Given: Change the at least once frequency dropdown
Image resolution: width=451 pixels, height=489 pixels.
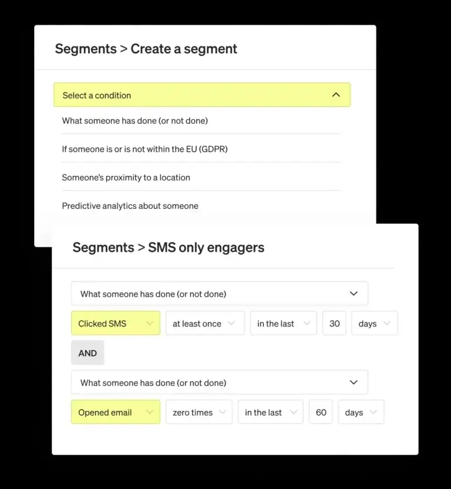Looking at the screenshot, I should (x=204, y=323).
